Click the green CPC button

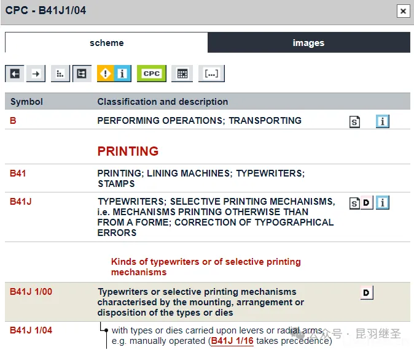[151, 74]
